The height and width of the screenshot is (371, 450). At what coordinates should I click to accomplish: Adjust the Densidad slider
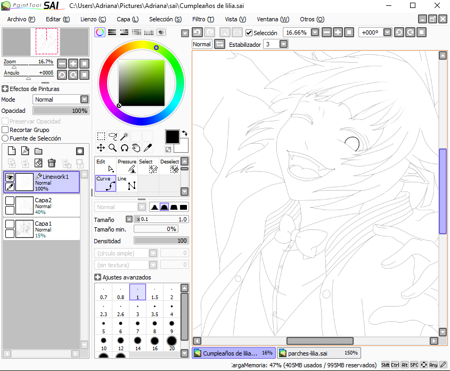(161, 241)
